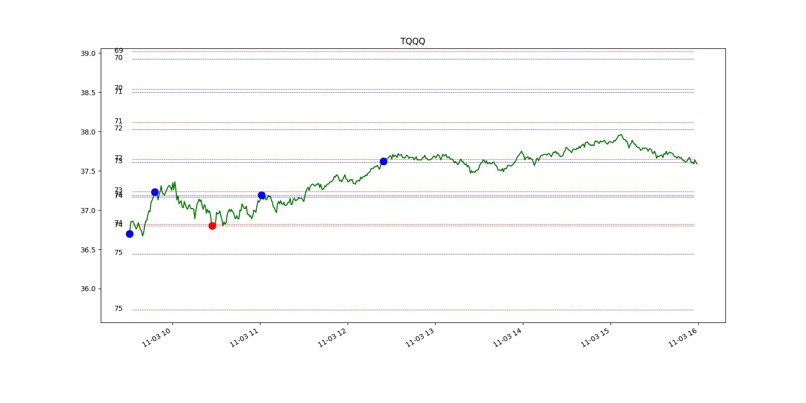Click the red marker dot on the price line
806x403 pixels.
tap(212, 226)
